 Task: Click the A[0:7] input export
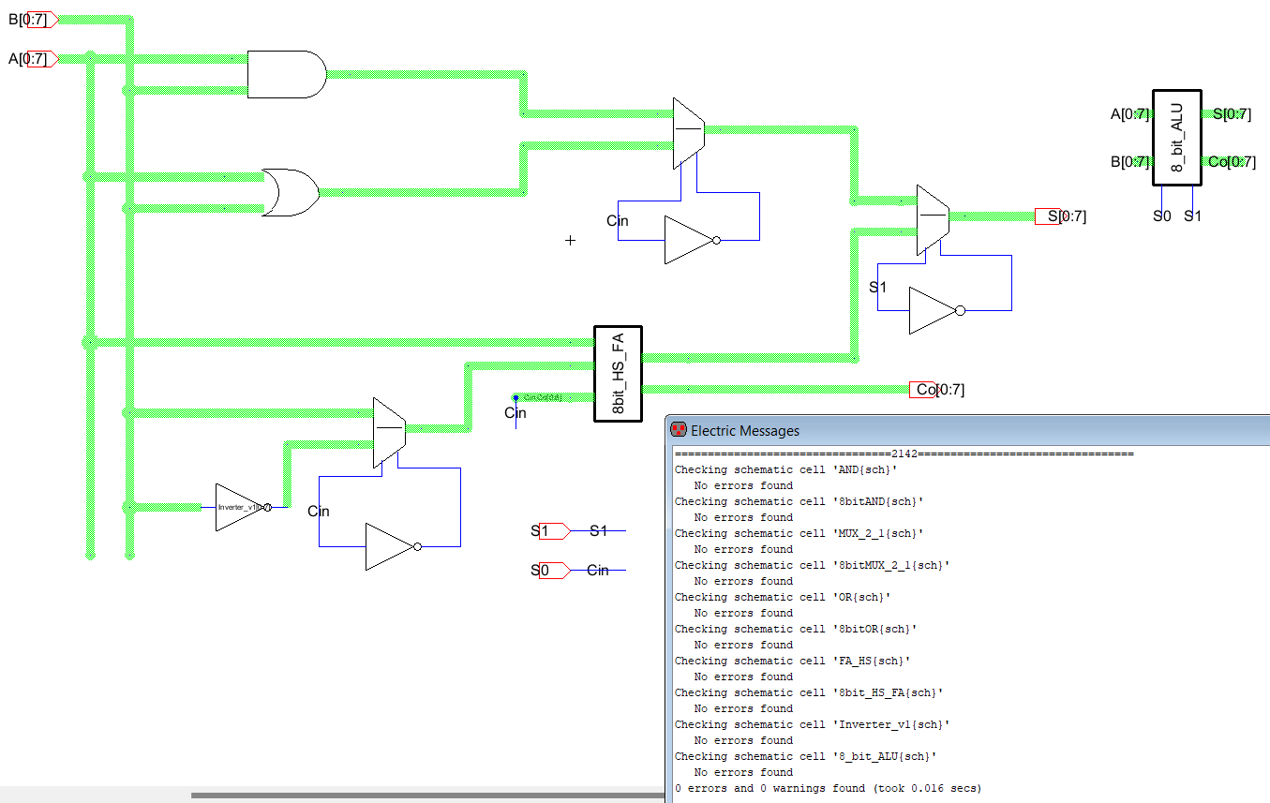point(32,58)
